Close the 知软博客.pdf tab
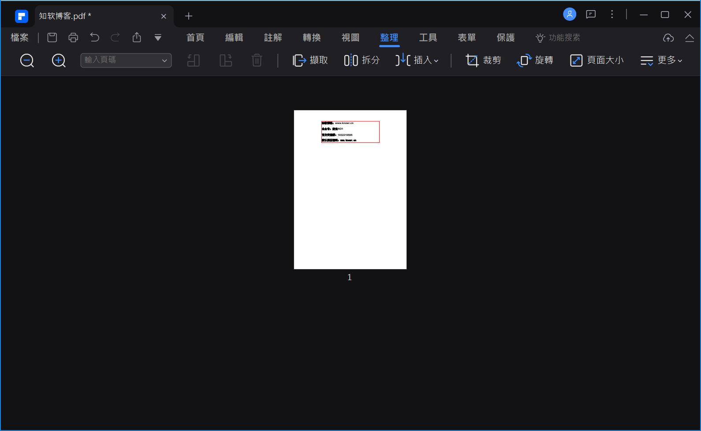Screen dimensions: 701x431 (x=164, y=16)
